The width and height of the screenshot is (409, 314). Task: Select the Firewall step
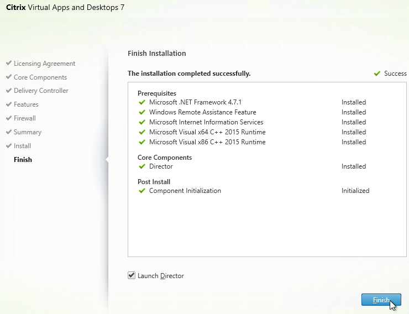coord(25,118)
